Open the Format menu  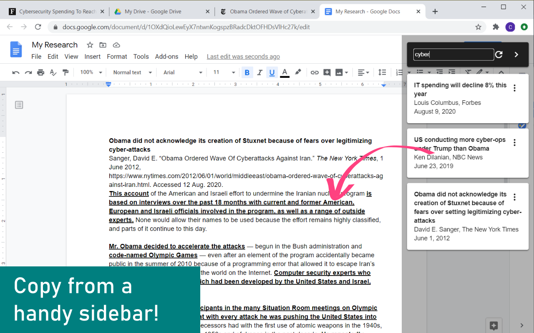[x=117, y=57]
